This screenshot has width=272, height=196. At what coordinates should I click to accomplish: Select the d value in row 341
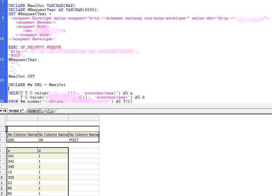click(x=53, y=156)
